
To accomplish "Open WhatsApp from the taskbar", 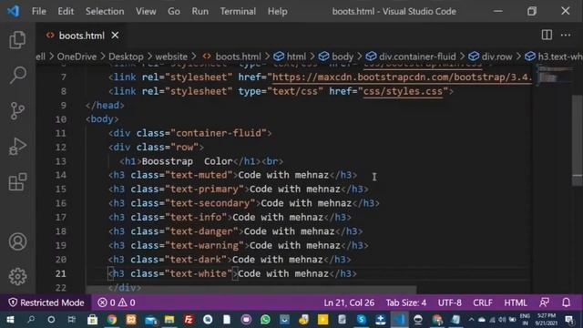I will pos(265,320).
